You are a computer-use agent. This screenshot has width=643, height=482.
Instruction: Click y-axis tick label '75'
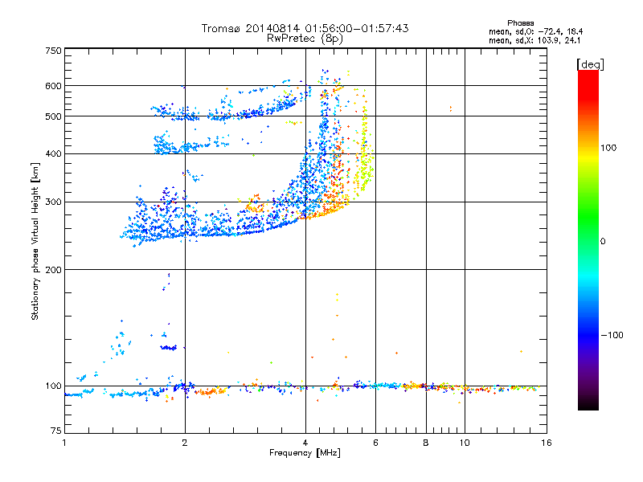click(56, 431)
